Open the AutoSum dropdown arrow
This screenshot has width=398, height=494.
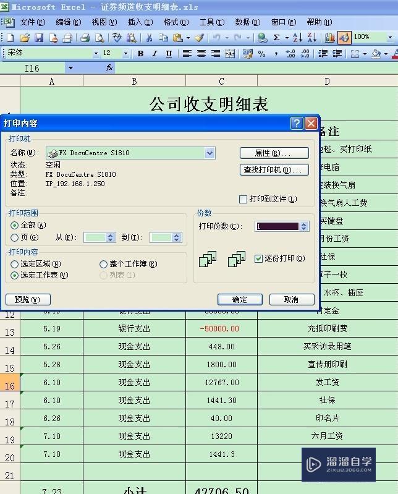tap(287, 38)
